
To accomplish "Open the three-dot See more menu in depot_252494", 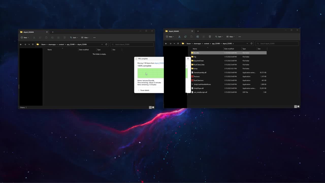I will [94, 38].
